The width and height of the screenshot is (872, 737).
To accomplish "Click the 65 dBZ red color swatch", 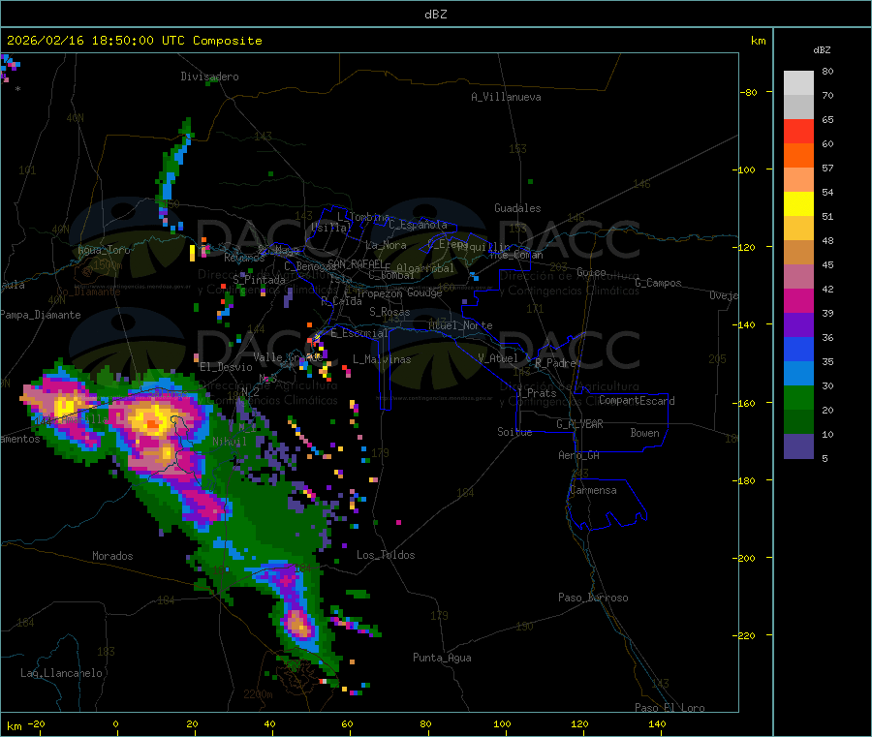I will 798,131.
